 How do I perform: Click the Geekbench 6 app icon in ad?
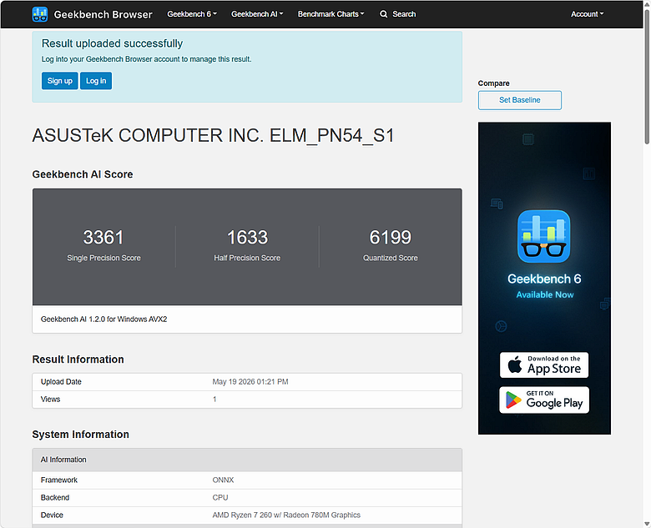point(544,236)
